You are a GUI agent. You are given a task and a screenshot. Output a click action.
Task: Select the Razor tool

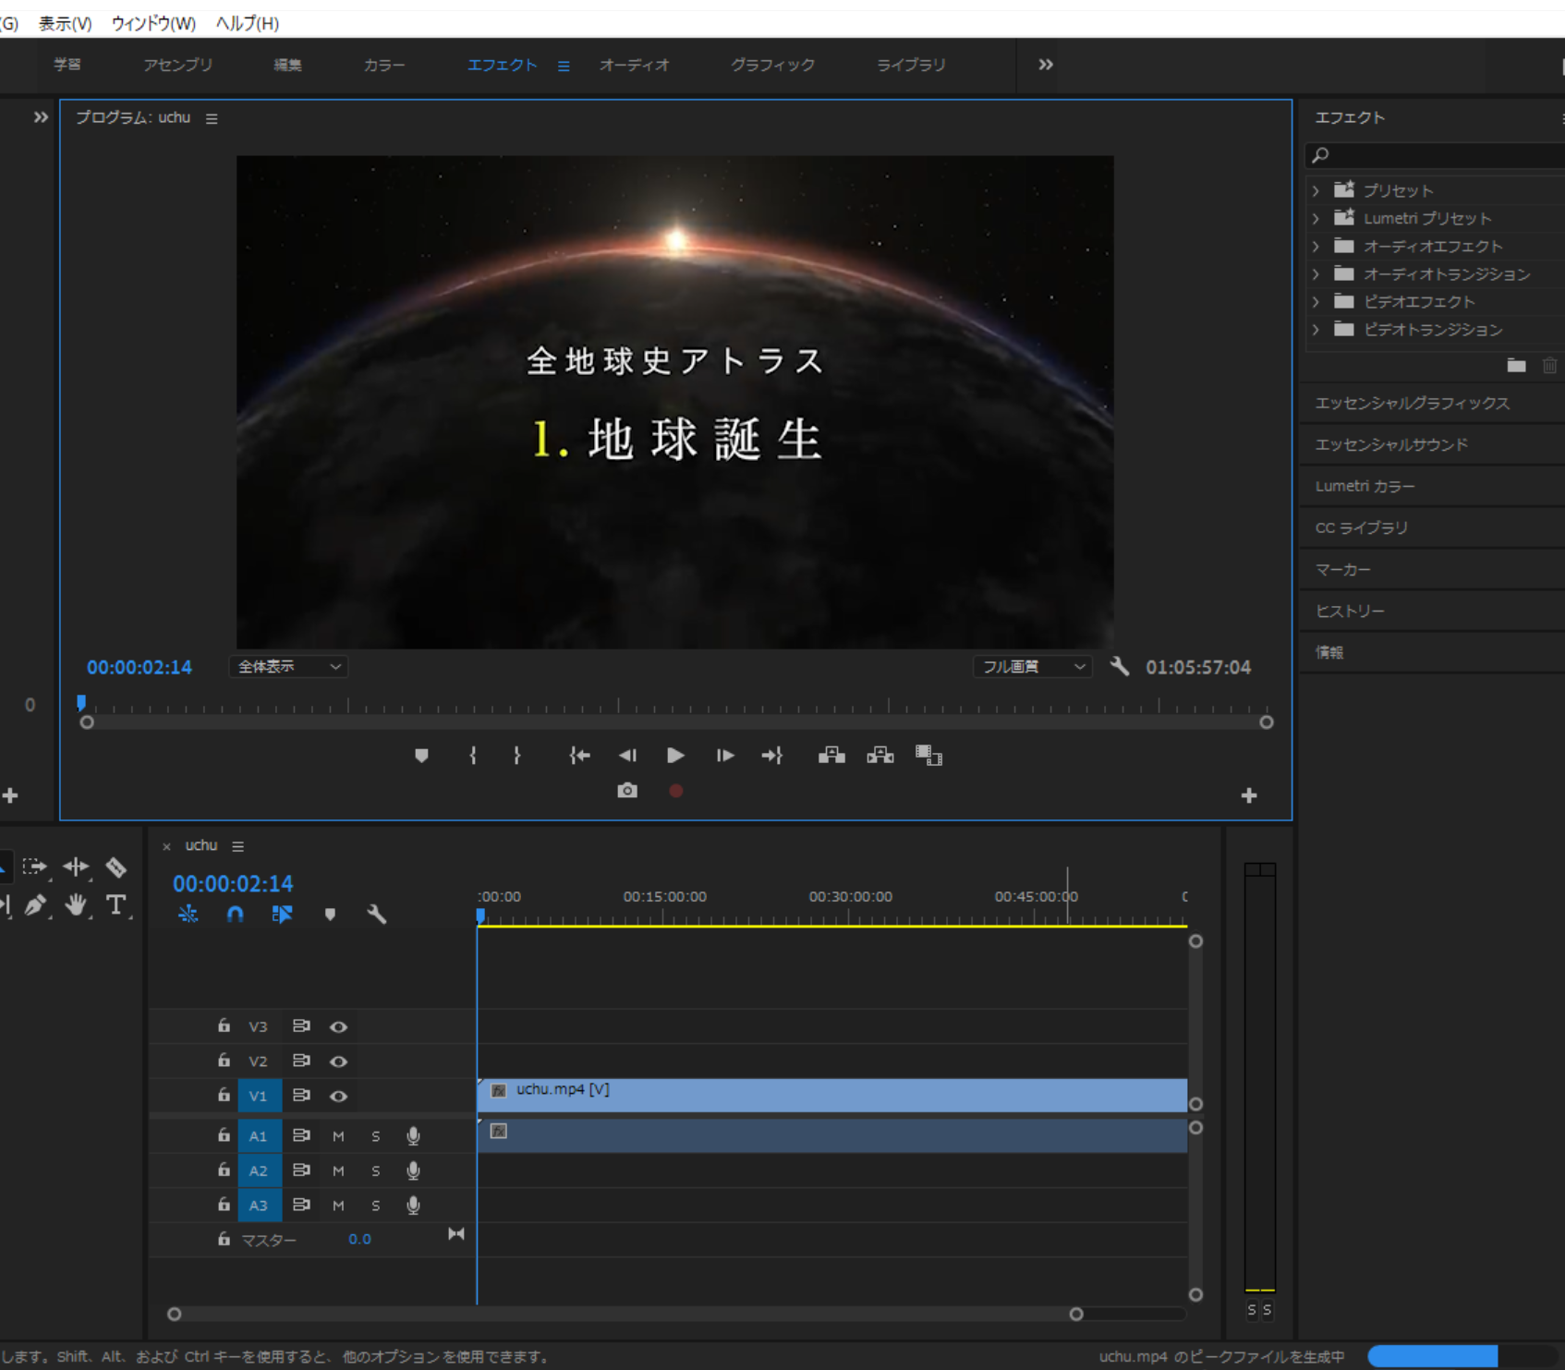(x=116, y=867)
